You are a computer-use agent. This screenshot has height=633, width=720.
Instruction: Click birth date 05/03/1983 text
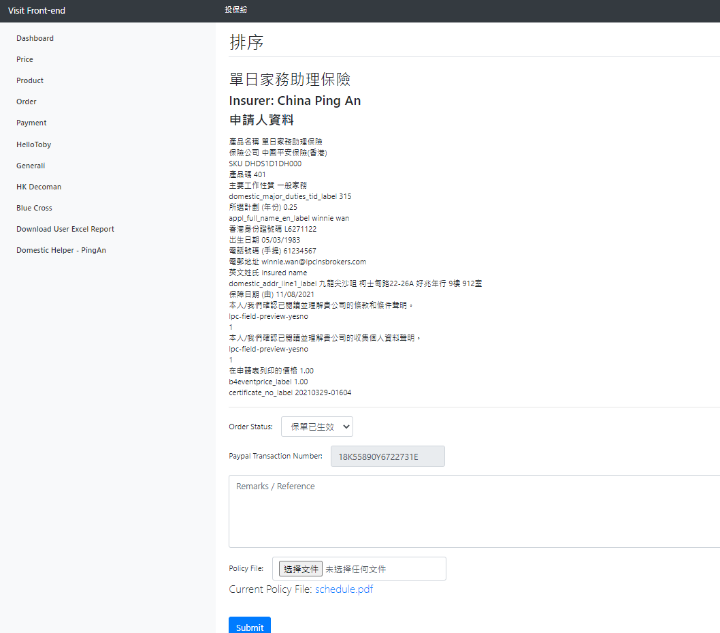[280, 240]
